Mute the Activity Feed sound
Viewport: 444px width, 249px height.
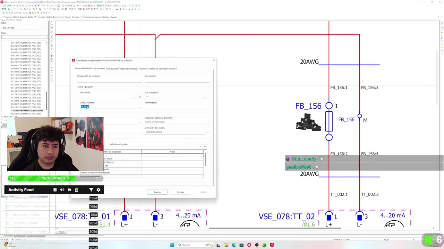click(x=62, y=190)
